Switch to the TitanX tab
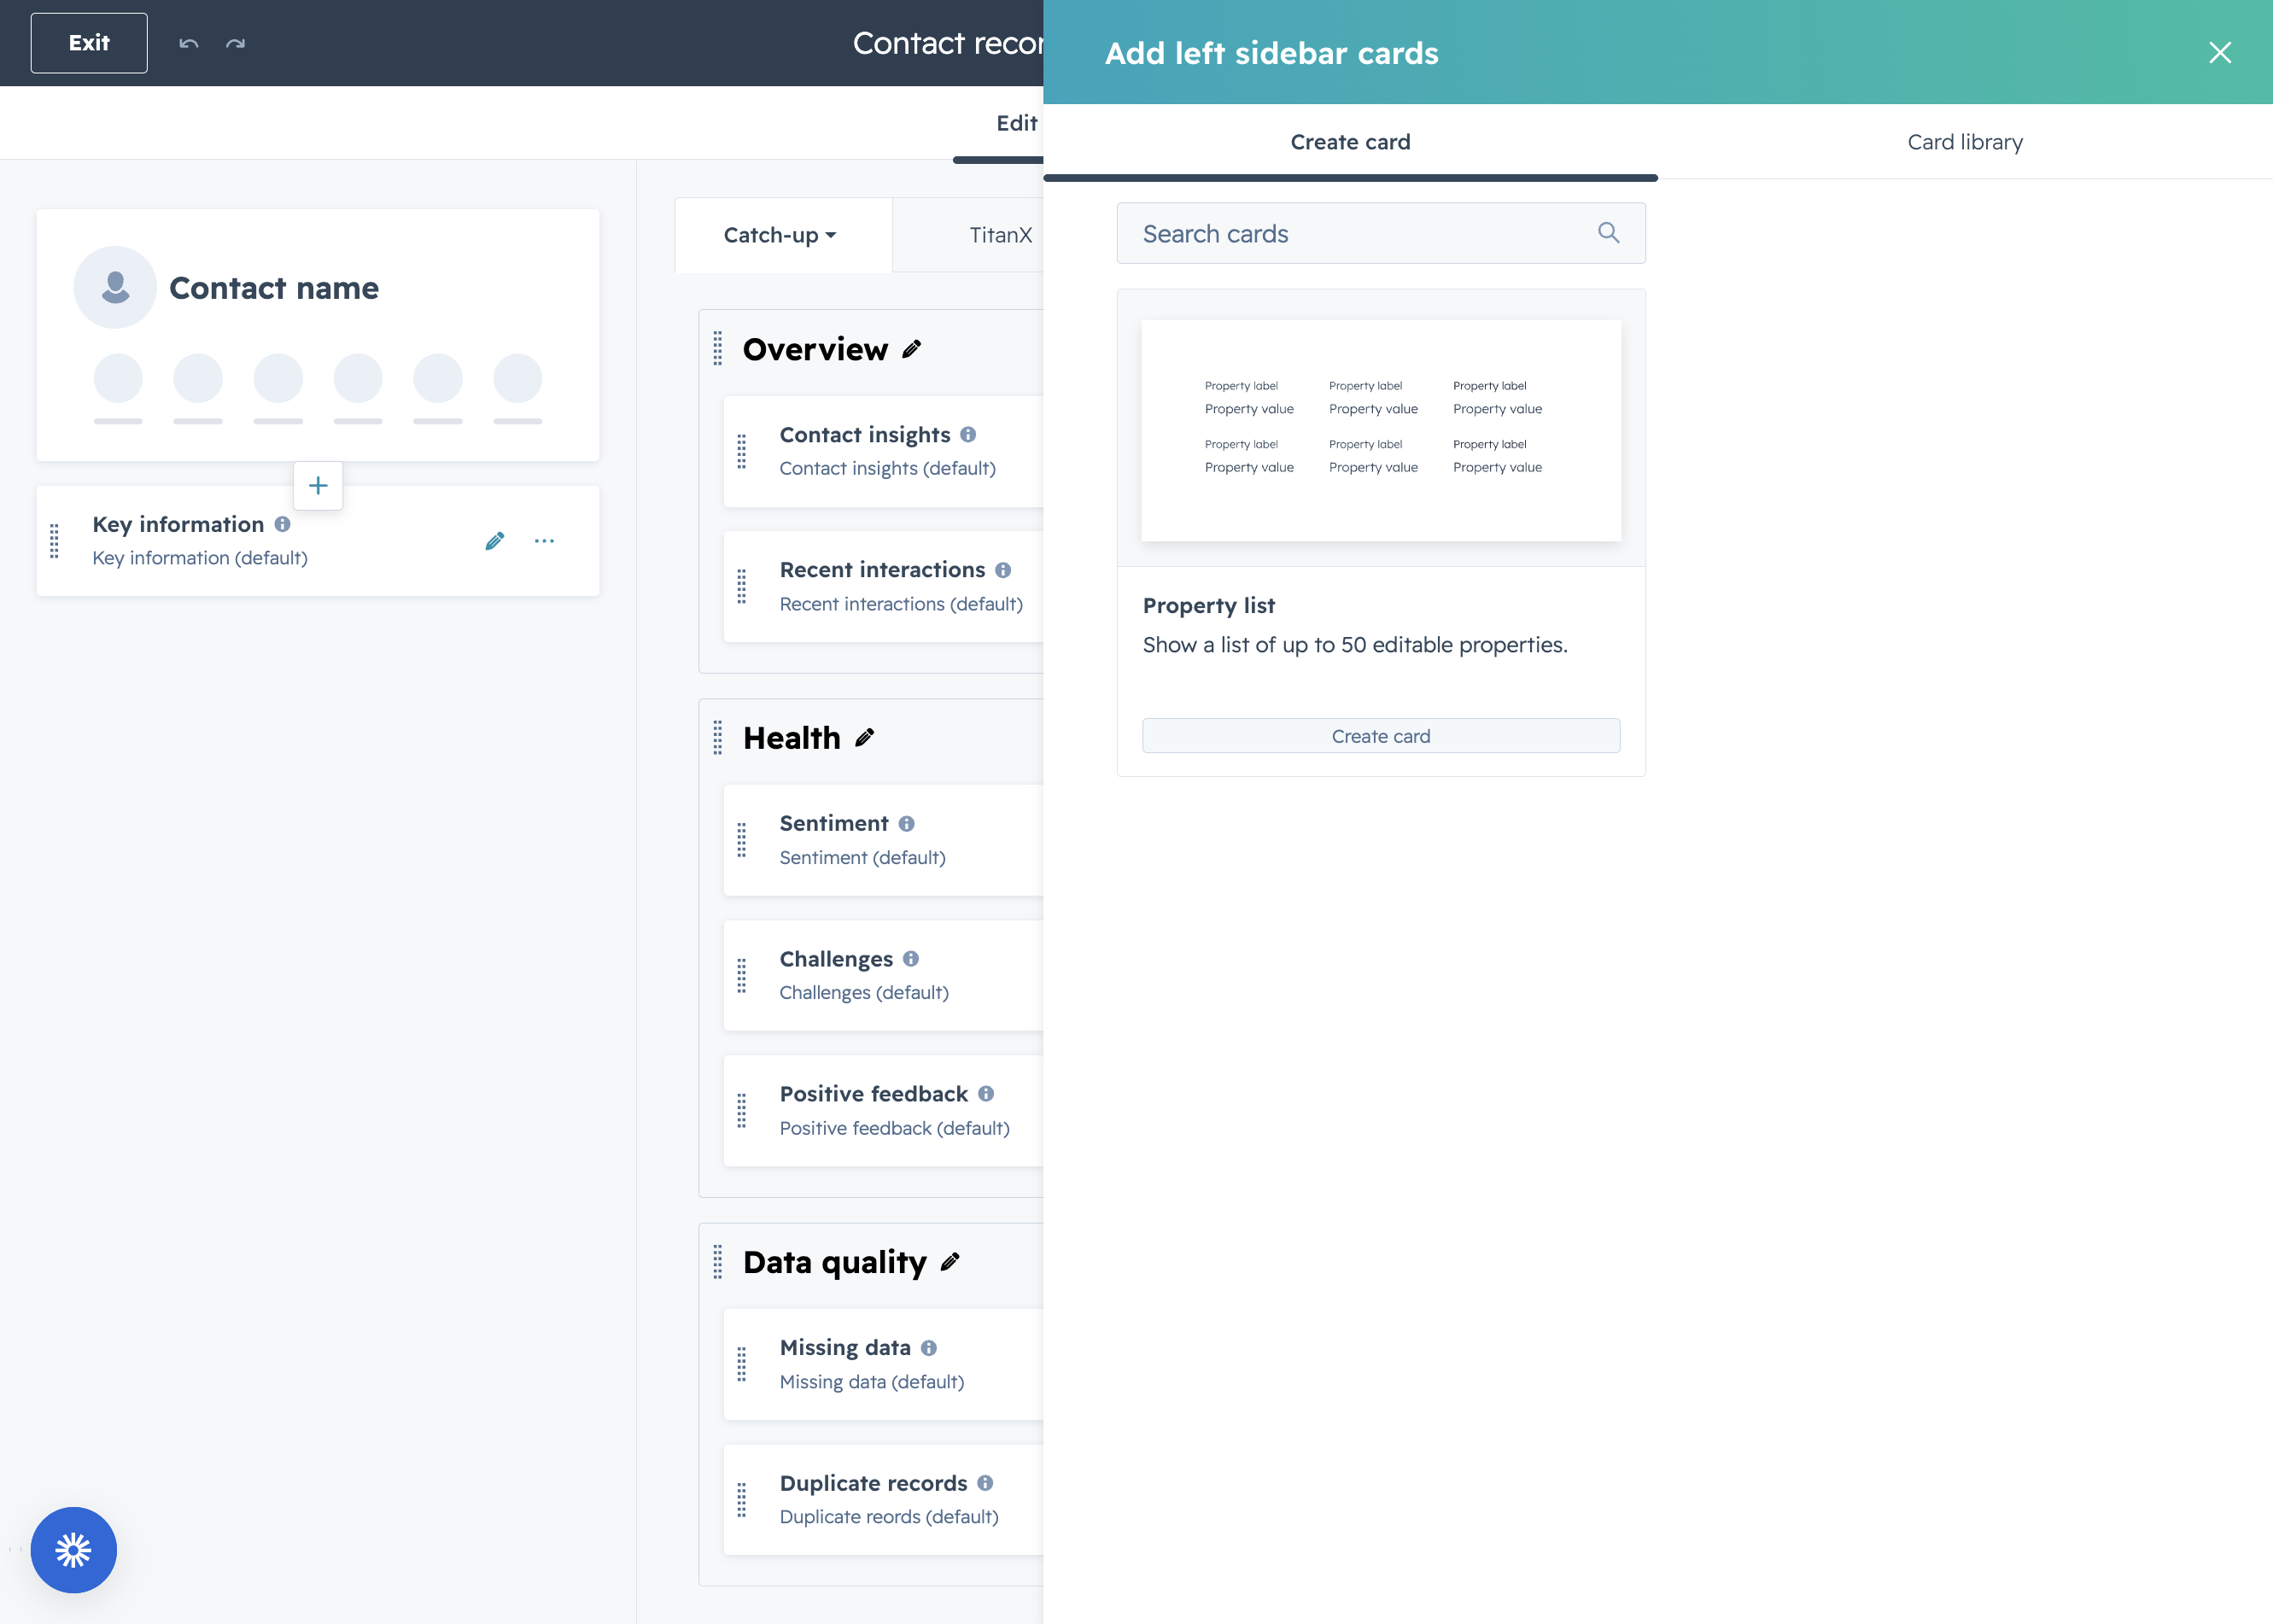Viewport: 2273px width, 1624px height. [1000, 235]
